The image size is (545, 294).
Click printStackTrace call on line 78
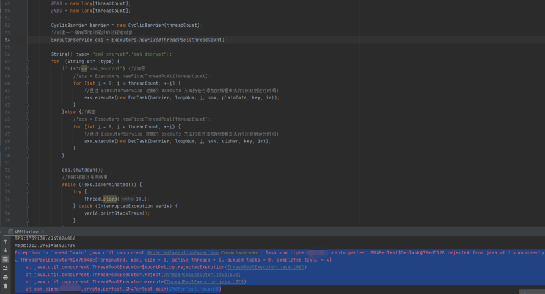[120, 213]
